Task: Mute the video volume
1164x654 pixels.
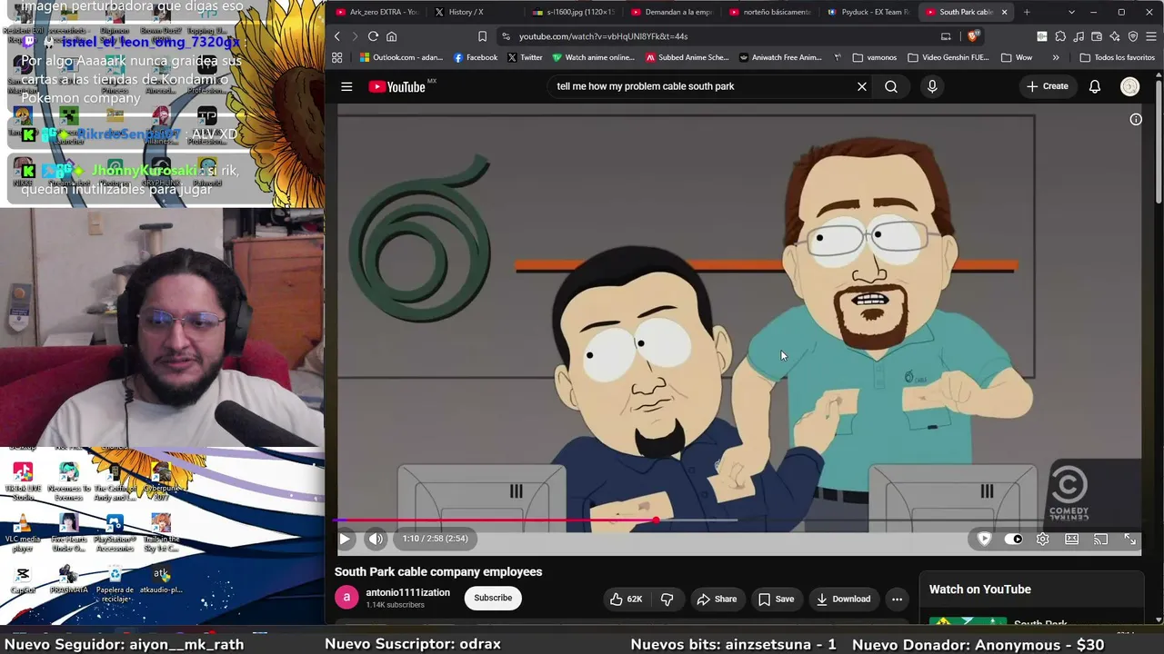Action: tap(376, 539)
